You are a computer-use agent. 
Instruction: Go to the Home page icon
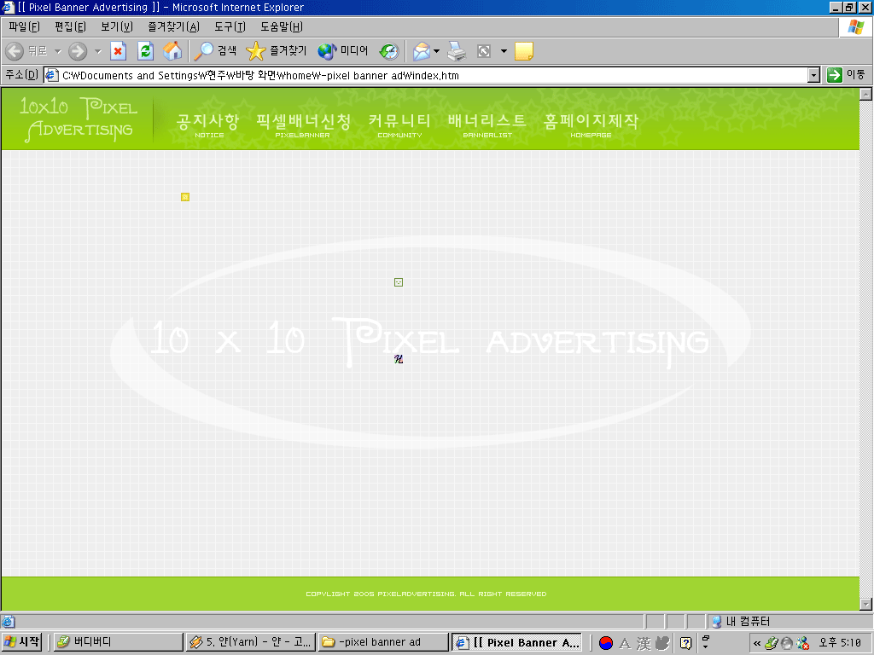[x=172, y=51]
